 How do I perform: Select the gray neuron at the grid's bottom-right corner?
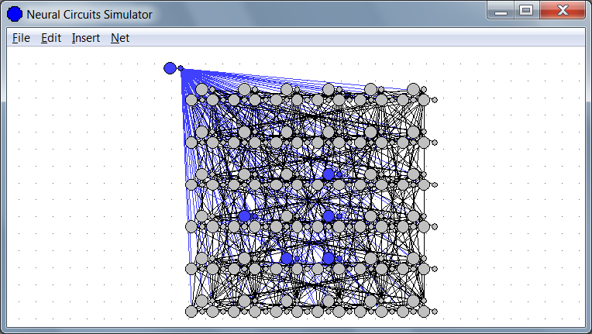click(424, 311)
